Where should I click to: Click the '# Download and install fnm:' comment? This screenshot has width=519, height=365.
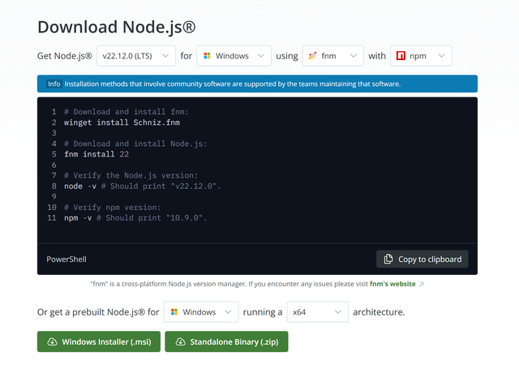127,112
